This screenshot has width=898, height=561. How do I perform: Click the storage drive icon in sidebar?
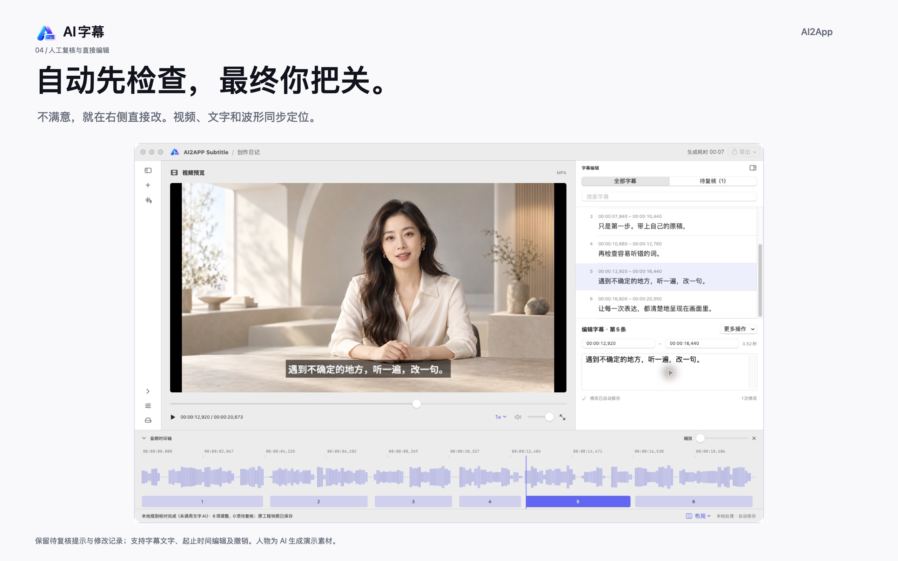148,420
